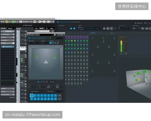
Task: Open the VSTi tab
Action: tap(36, 28)
